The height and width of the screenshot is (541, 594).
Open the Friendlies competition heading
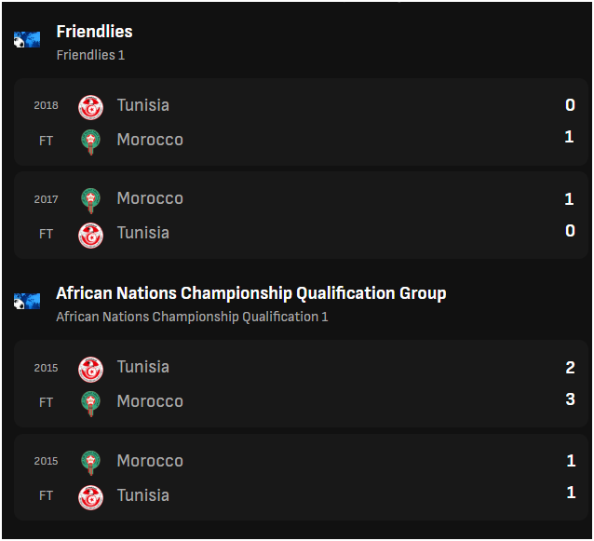(x=94, y=32)
